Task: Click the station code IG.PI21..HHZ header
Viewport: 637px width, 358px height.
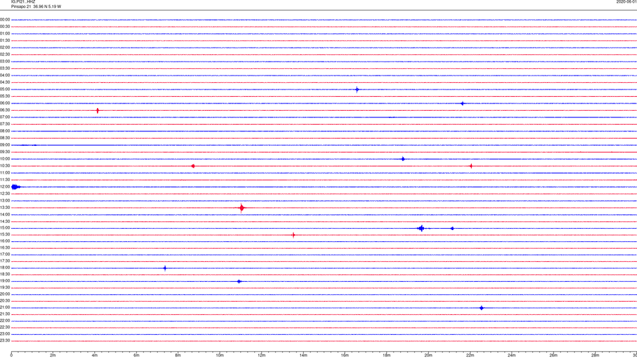Action: tap(23, 2)
